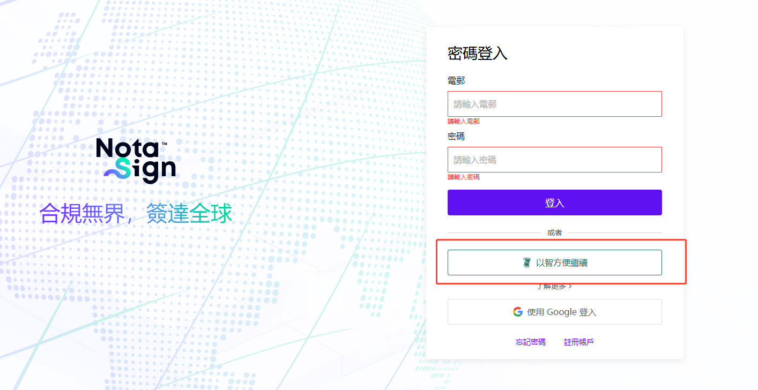
Task: Sign in with 使用 Google 登入 button
Action: click(554, 312)
